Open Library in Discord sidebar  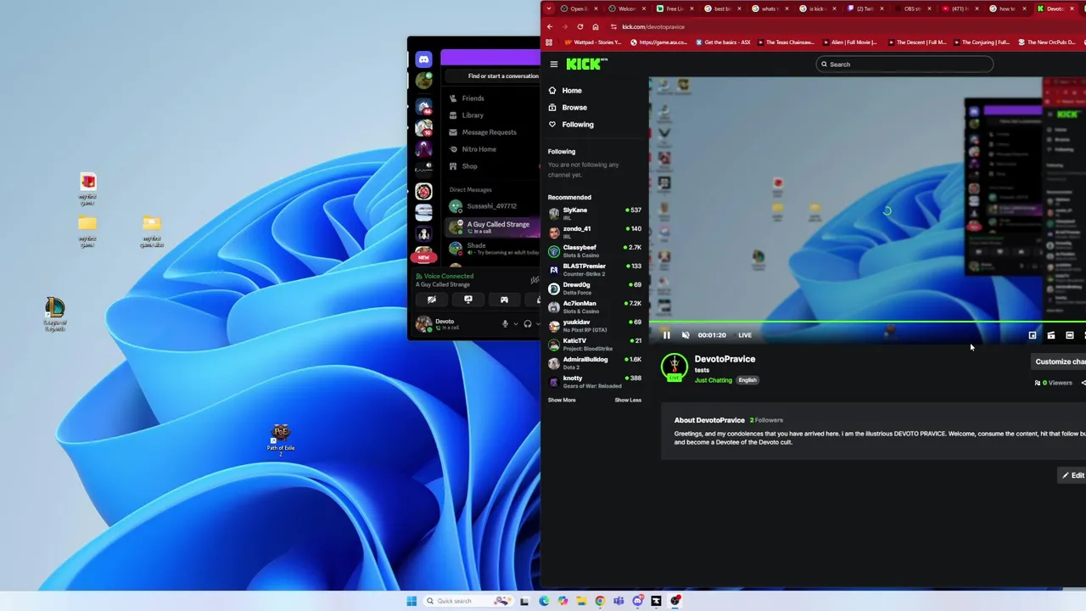(x=490, y=115)
